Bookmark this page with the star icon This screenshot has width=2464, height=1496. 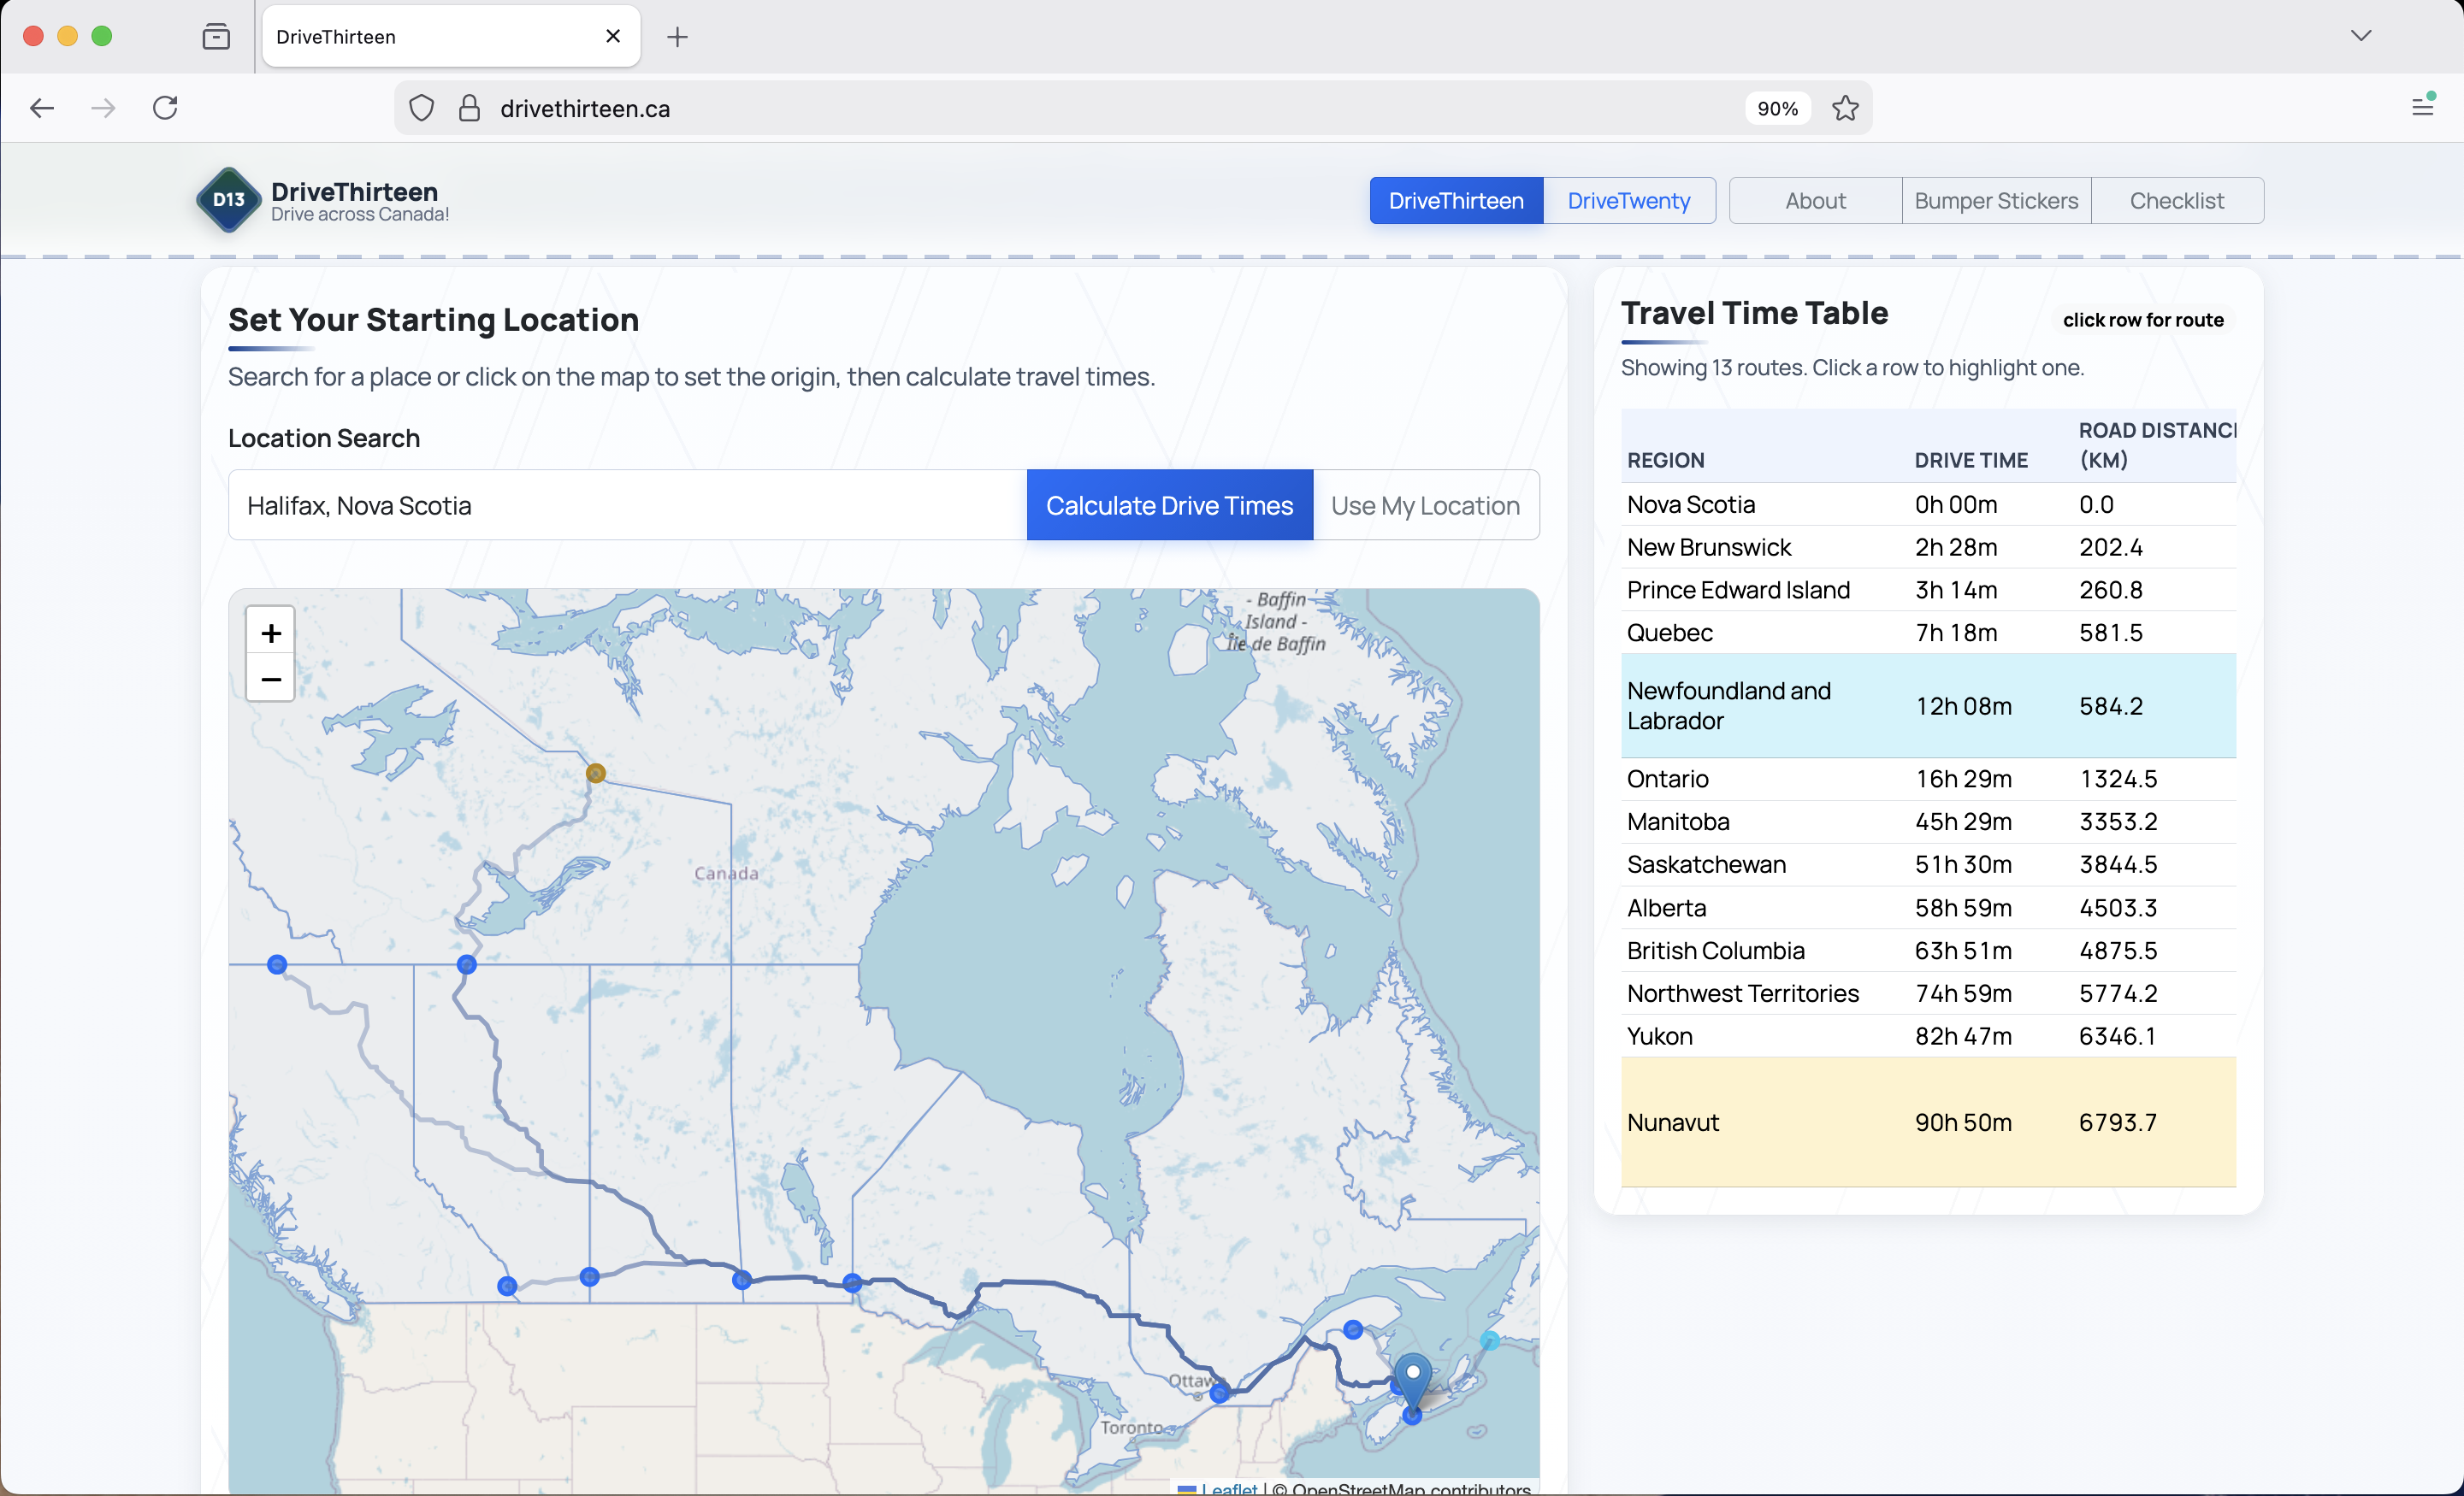pos(1845,108)
